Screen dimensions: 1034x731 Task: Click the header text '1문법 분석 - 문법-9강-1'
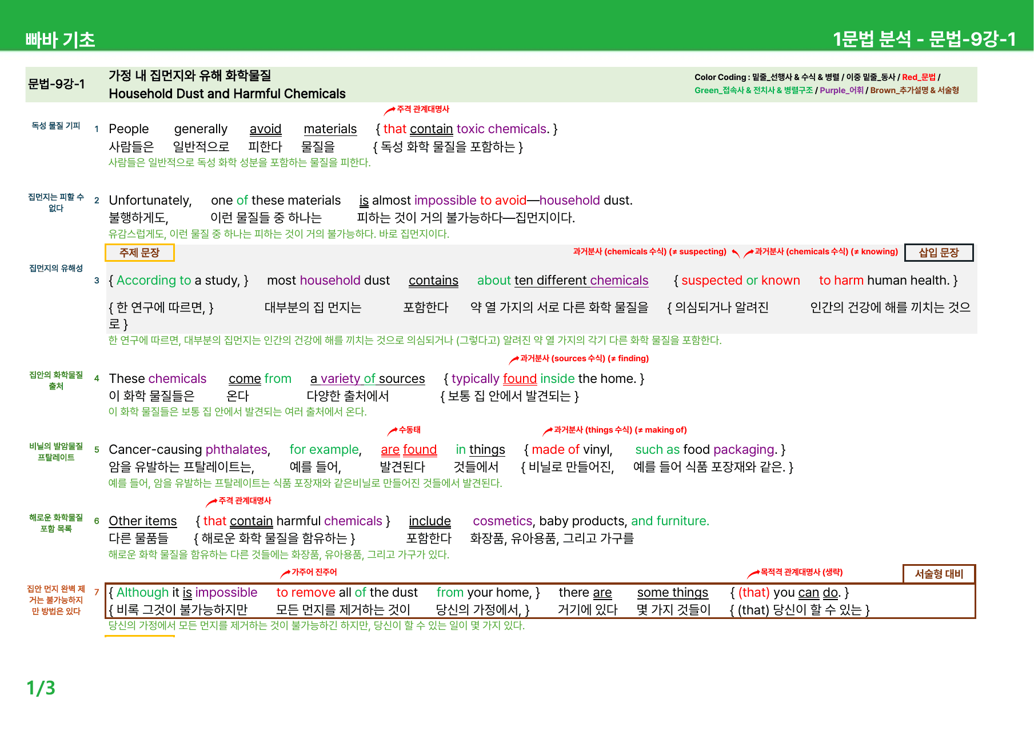(x=924, y=39)
